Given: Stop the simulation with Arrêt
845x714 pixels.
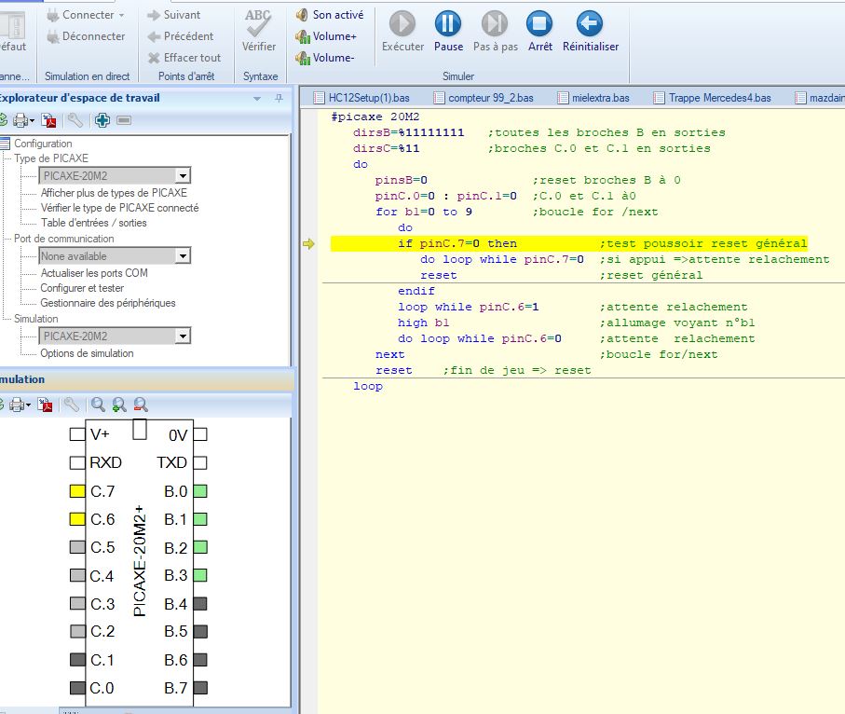Looking at the screenshot, I should (539, 24).
